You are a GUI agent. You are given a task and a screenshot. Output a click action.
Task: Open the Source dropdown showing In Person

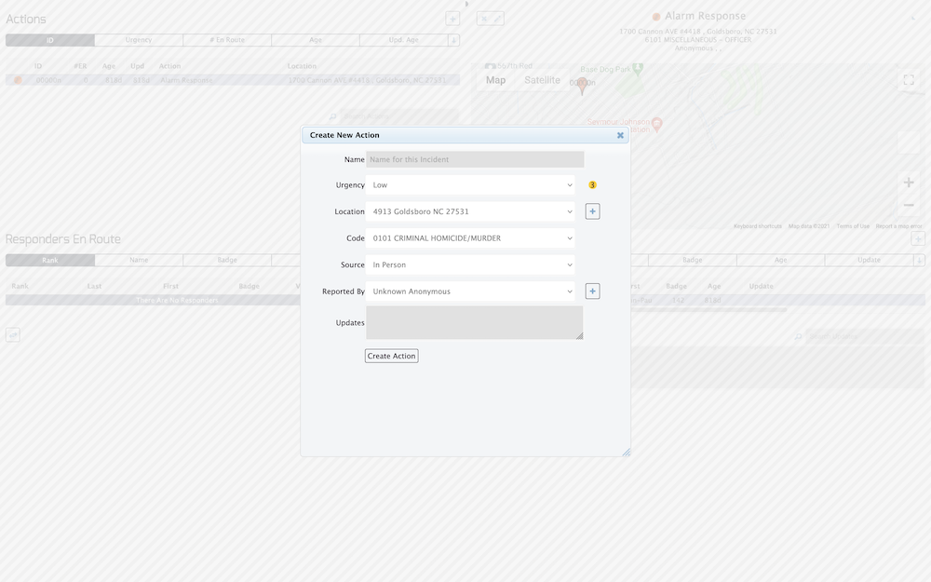click(470, 265)
